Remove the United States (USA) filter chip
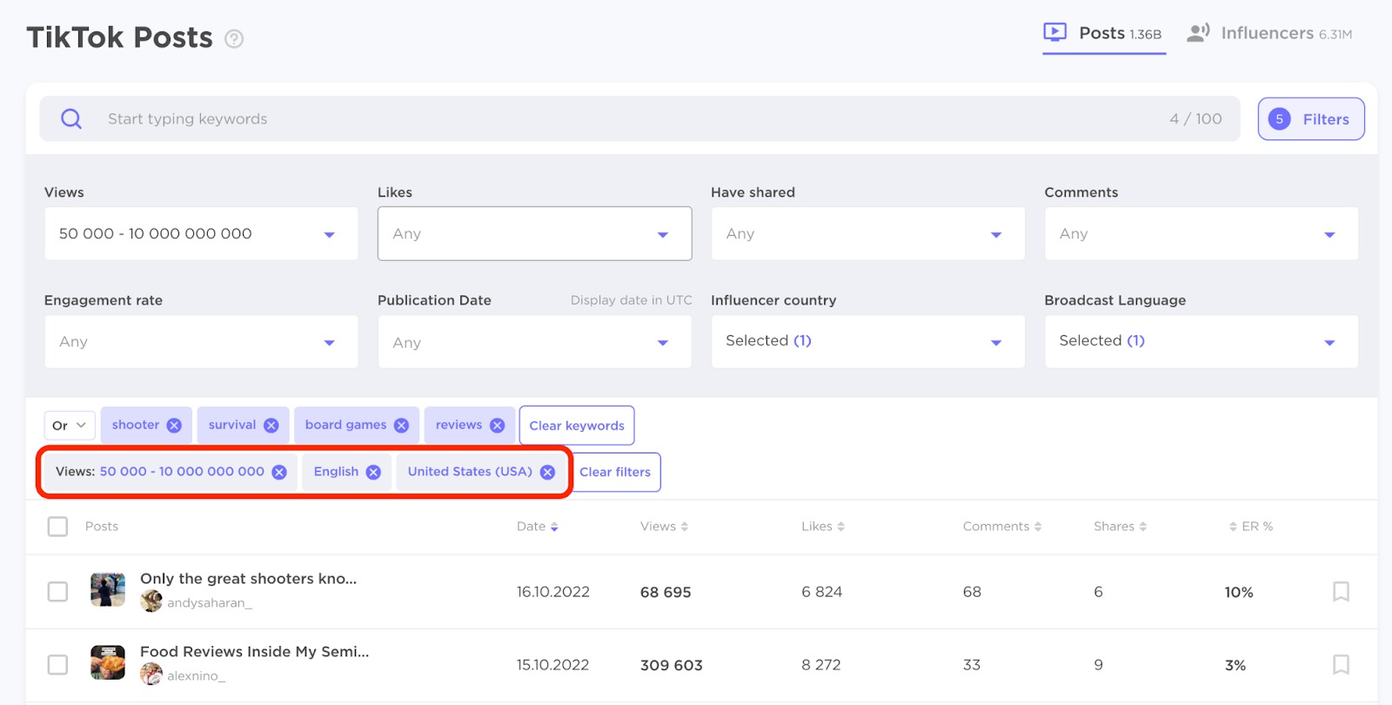The image size is (1392, 705). pyautogui.click(x=547, y=472)
